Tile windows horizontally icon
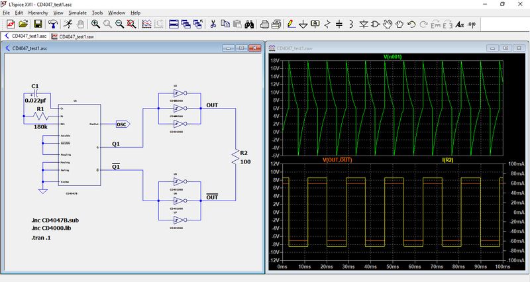The height and width of the screenshot is (282, 530). click(174, 24)
